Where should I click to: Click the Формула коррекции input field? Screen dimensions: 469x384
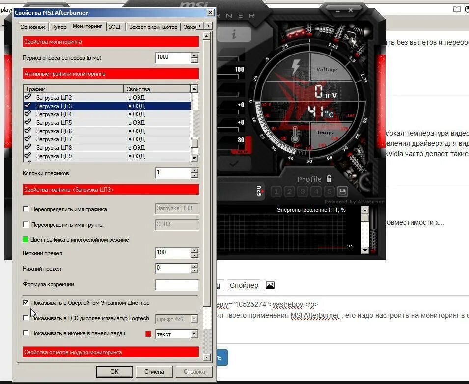tap(177, 285)
